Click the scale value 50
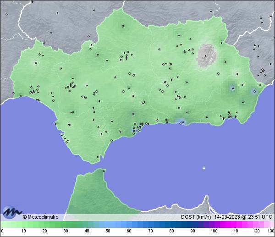Image resolution: width=275 pixels, height=237 pixels. (x=108, y=231)
